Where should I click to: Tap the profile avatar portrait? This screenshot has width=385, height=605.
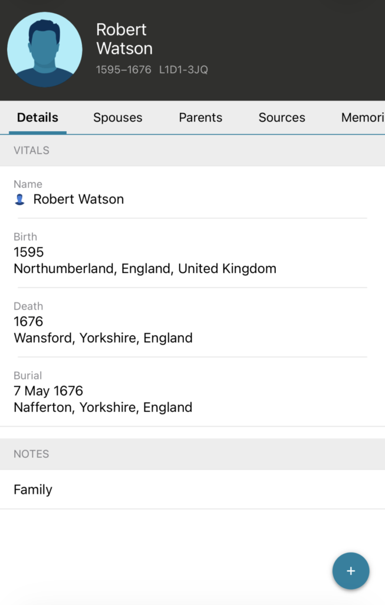coord(45,50)
